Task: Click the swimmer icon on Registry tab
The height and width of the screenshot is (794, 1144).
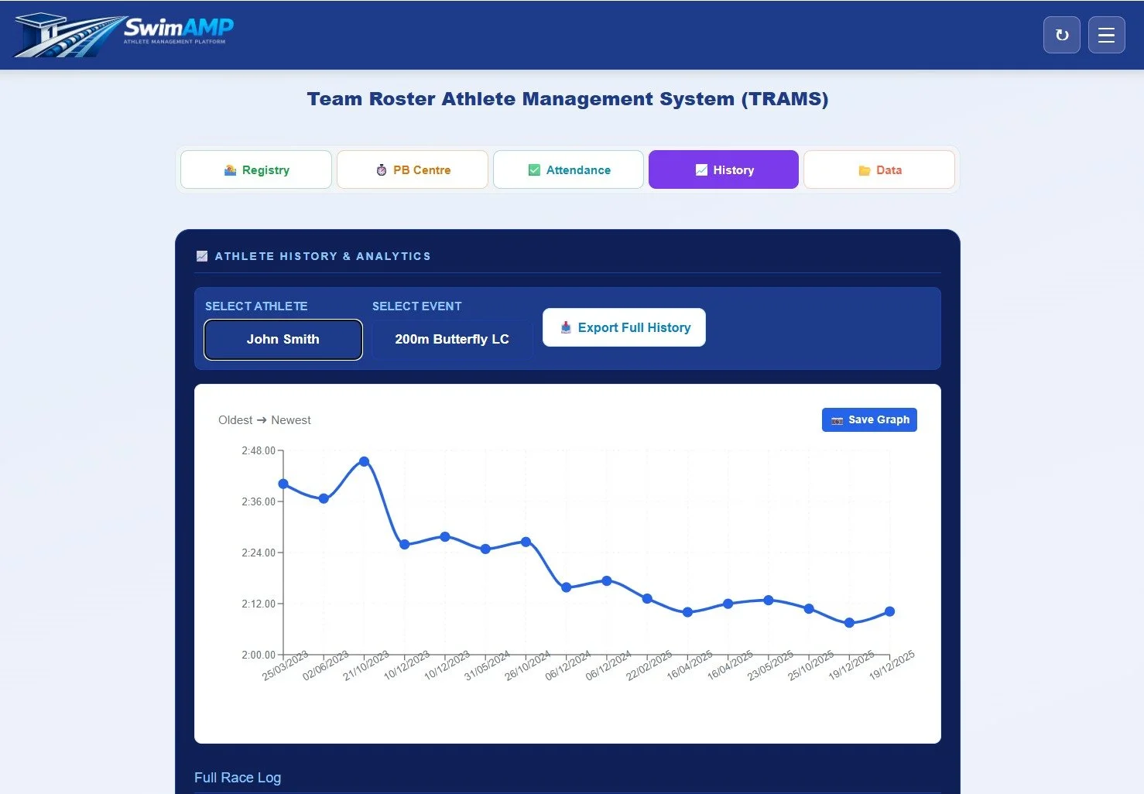Action: point(230,170)
